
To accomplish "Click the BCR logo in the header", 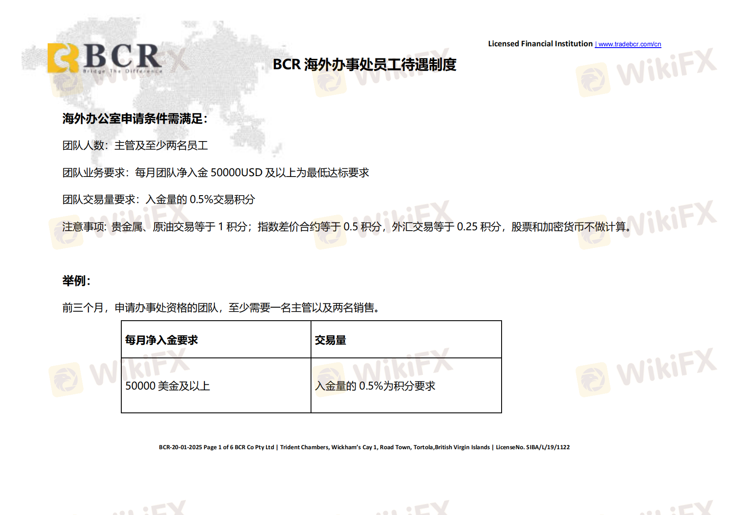I will coord(105,58).
